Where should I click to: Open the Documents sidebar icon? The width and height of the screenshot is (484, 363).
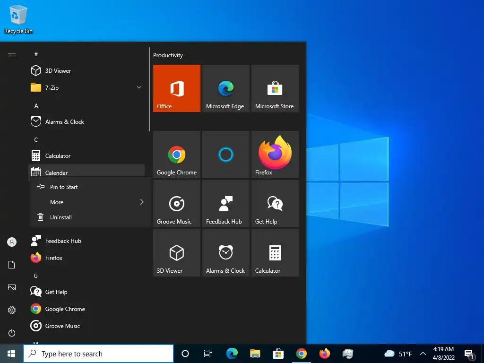pyautogui.click(x=12, y=265)
